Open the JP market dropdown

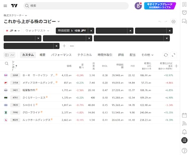tap(13, 31)
